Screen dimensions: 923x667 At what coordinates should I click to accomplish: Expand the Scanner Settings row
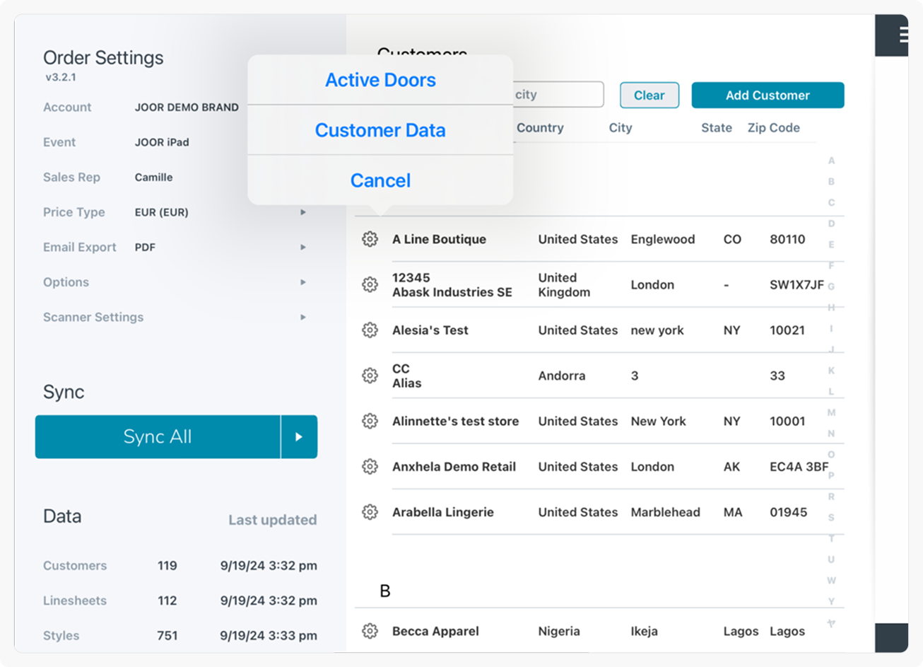(x=303, y=317)
